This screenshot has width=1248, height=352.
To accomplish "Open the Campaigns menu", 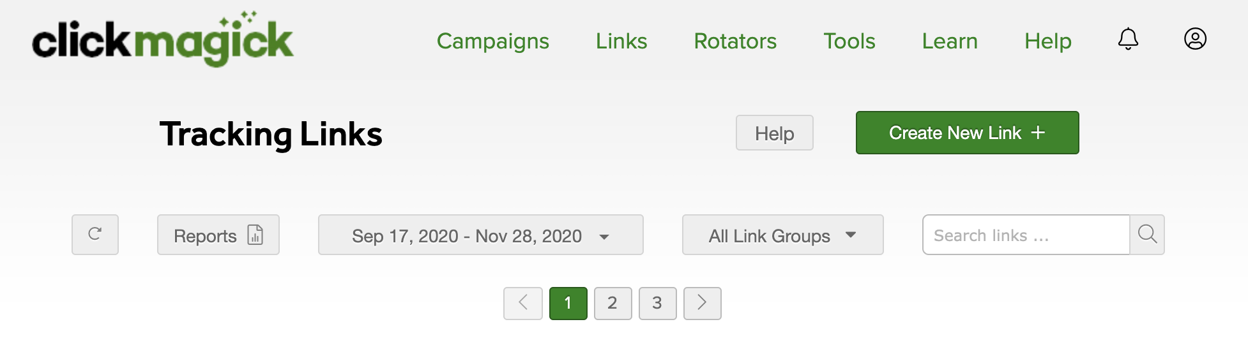I will [x=492, y=41].
